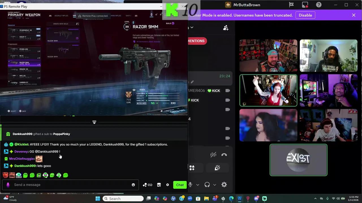
Task: Dismiss the Streamer Mode banner
Action: tap(354, 15)
